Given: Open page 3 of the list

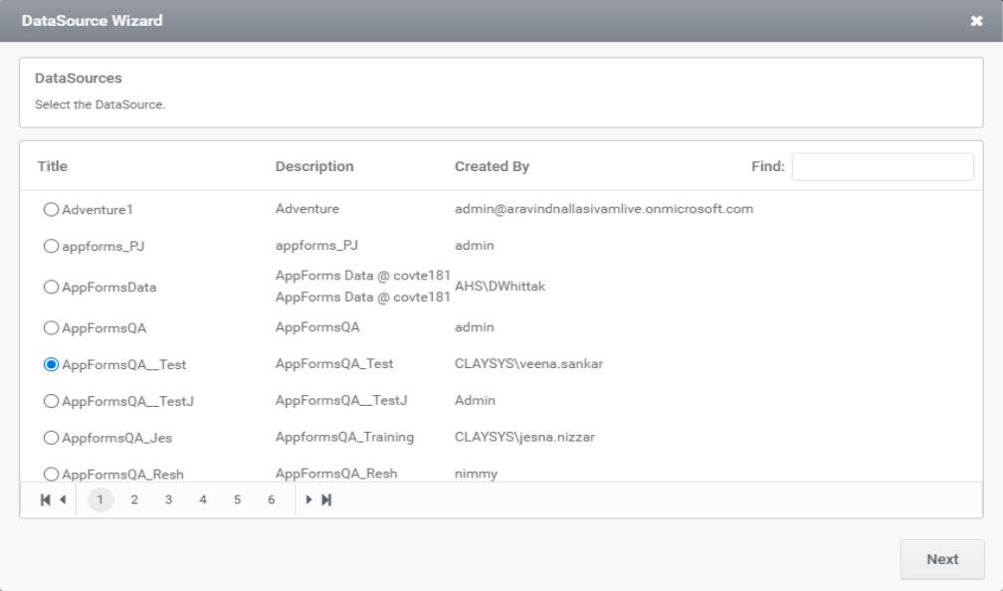Looking at the screenshot, I should click(169, 500).
